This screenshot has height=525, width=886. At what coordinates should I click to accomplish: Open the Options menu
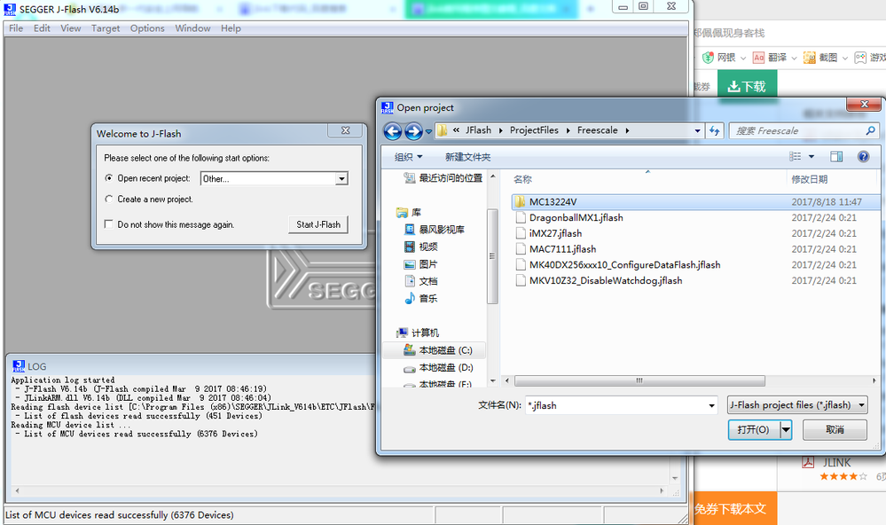147,28
